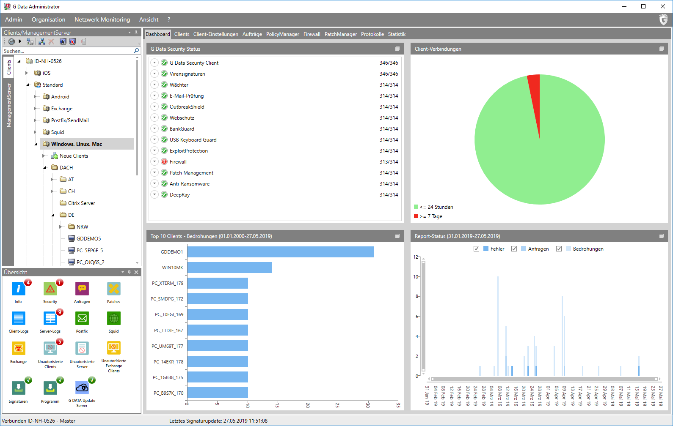The height and width of the screenshot is (426, 673).
Task: Open the Squid icon in Übersicht
Action: tap(114, 319)
